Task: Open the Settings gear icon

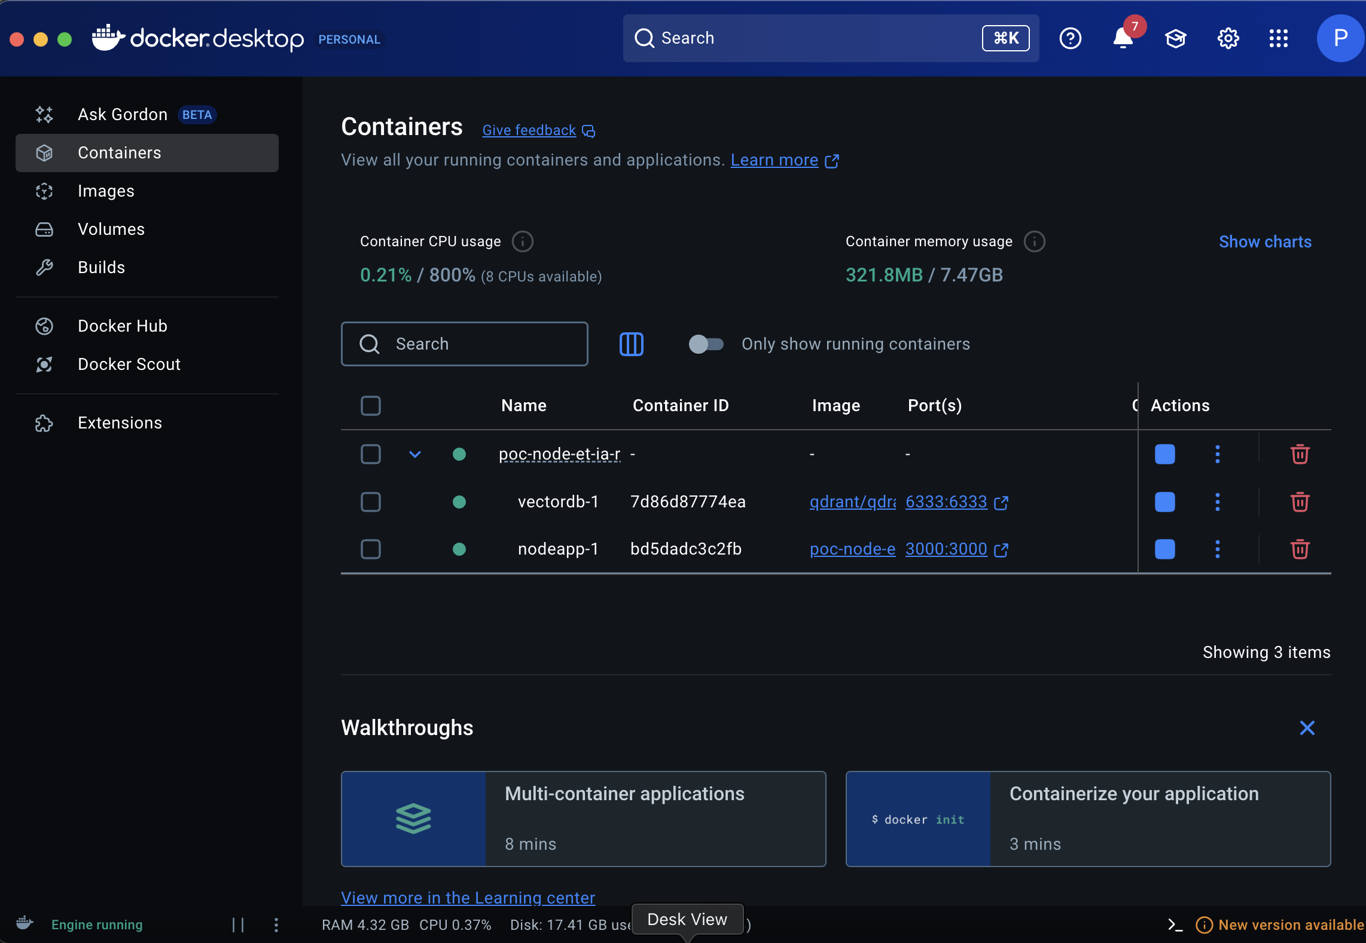Action: pyautogui.click(x=1228, y=39)
